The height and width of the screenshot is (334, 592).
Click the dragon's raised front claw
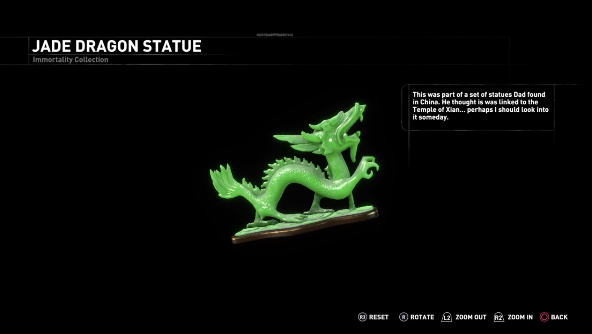tap(369, 166)
